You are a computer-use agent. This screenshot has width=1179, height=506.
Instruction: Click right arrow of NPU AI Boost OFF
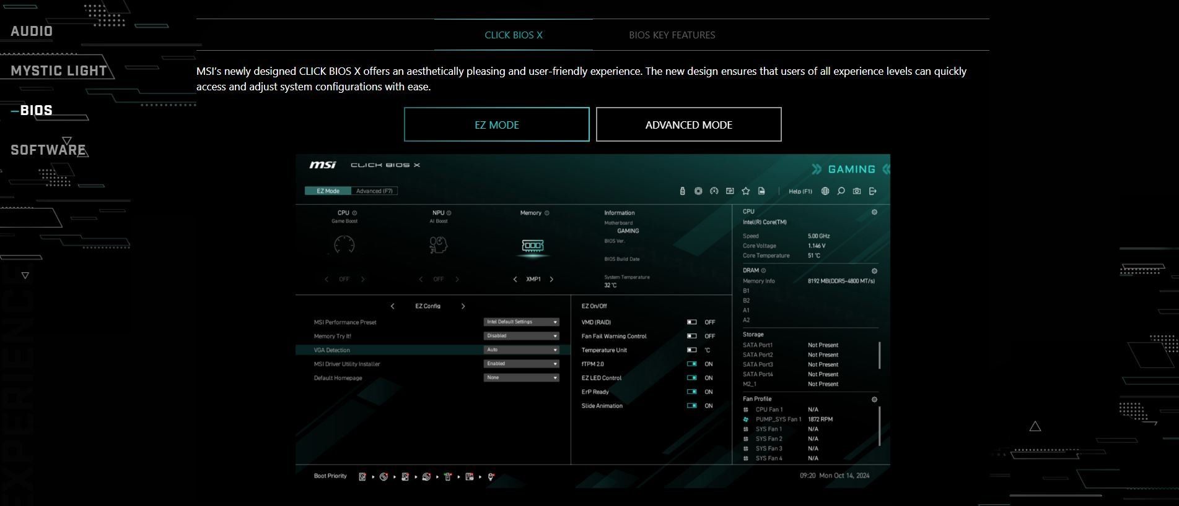(457, 280)
